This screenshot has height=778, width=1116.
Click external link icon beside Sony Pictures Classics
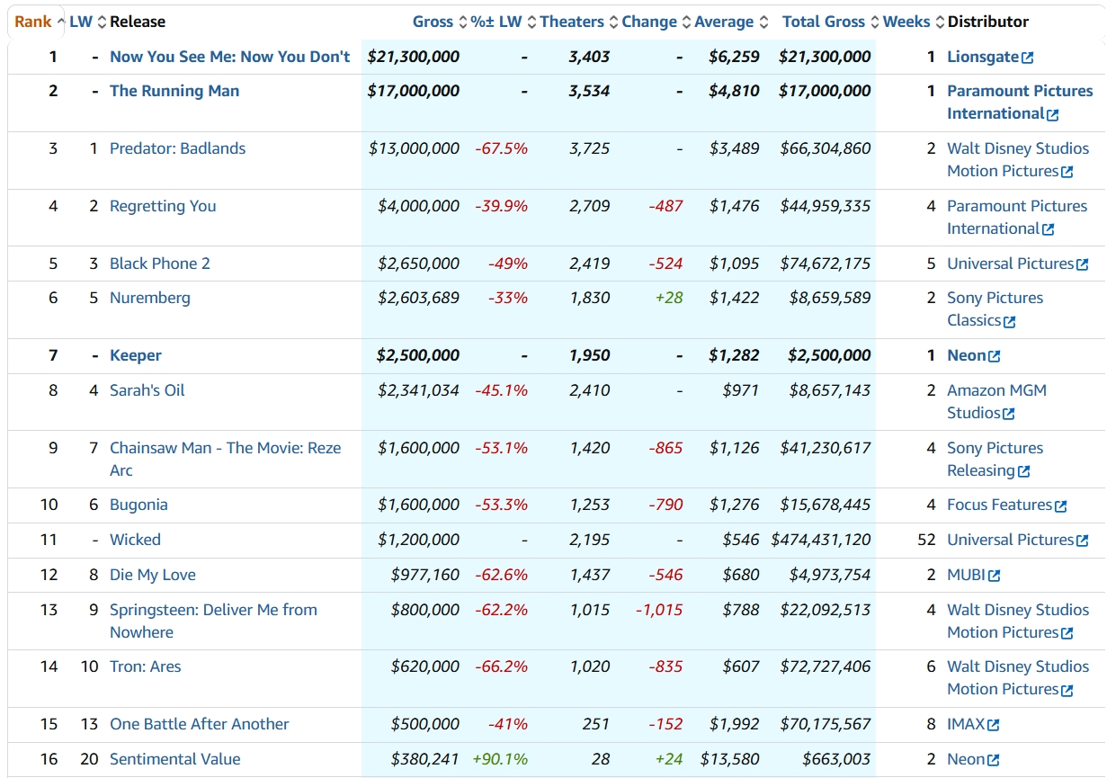point(1010,322)
